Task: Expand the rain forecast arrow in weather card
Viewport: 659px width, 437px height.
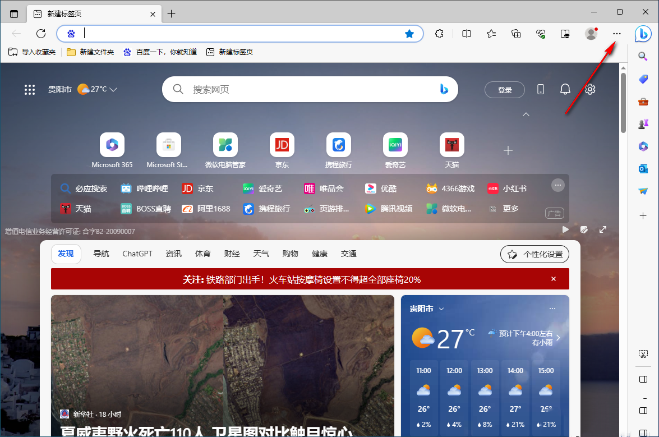Action: point(558,337)
